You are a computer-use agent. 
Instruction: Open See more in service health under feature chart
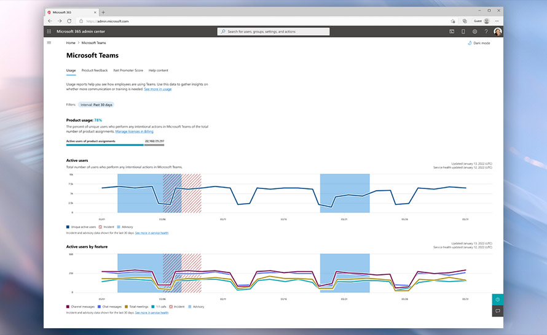tap(152, 313)
